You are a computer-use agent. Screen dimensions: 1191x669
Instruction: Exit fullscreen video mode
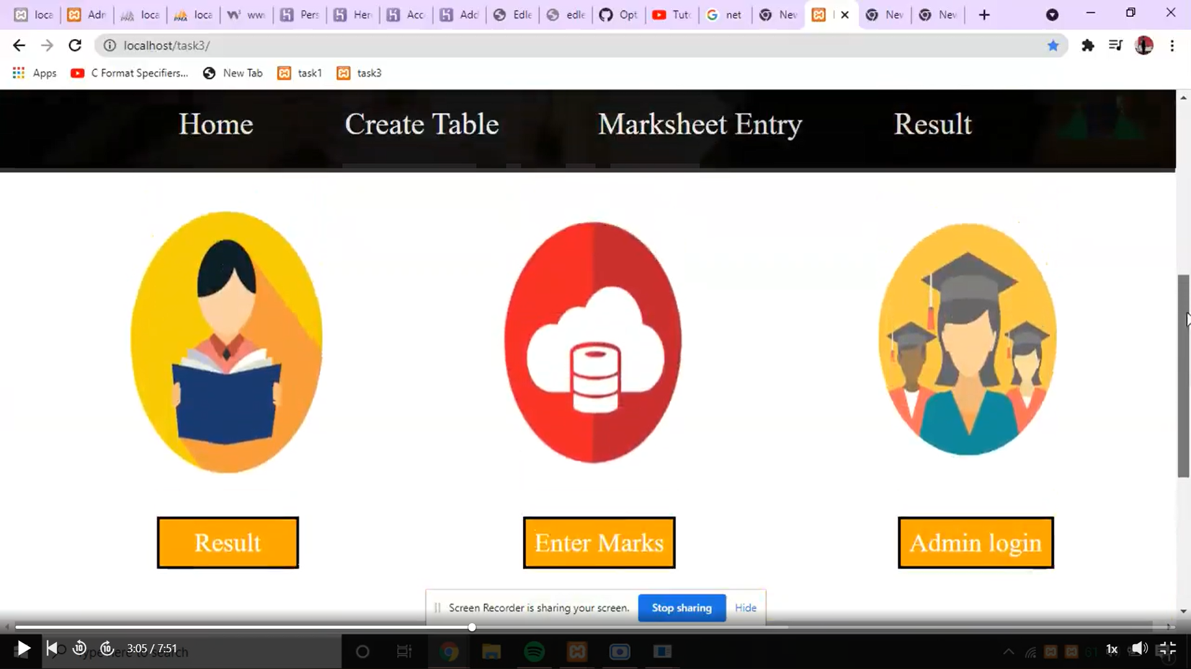click(x=1167, y=649)
